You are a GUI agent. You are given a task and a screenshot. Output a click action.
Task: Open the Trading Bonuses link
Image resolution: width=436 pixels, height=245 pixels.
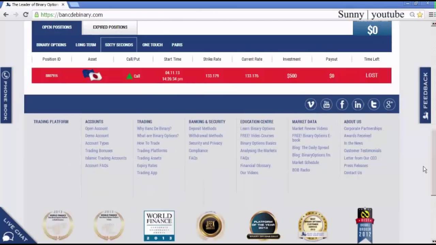(x=99, y=150)
